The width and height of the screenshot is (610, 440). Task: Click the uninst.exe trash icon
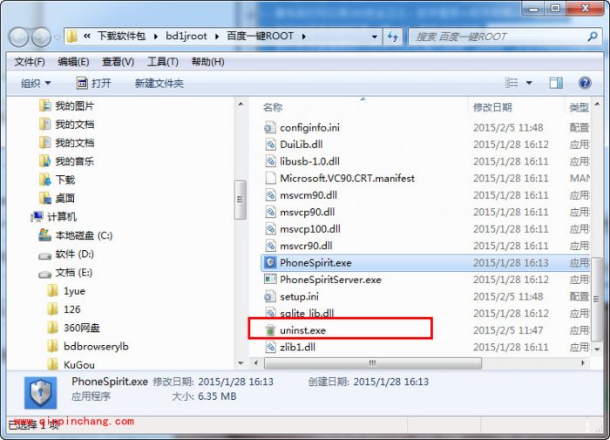coord(270,330)
